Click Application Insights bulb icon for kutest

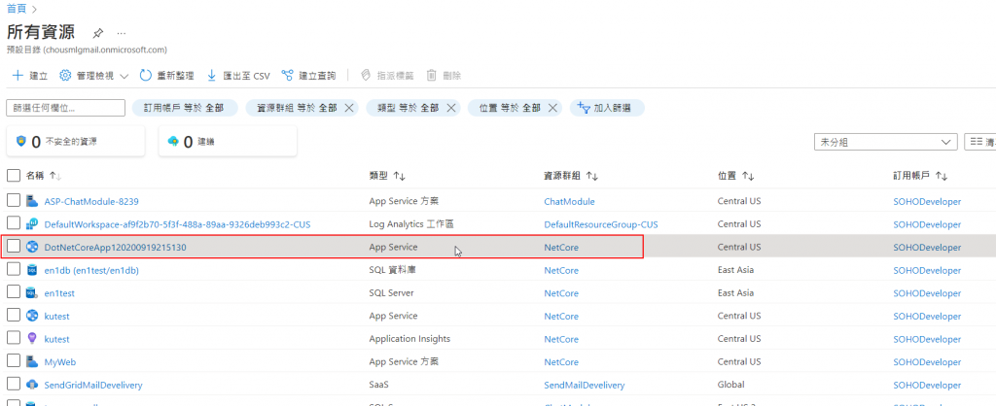32,338
